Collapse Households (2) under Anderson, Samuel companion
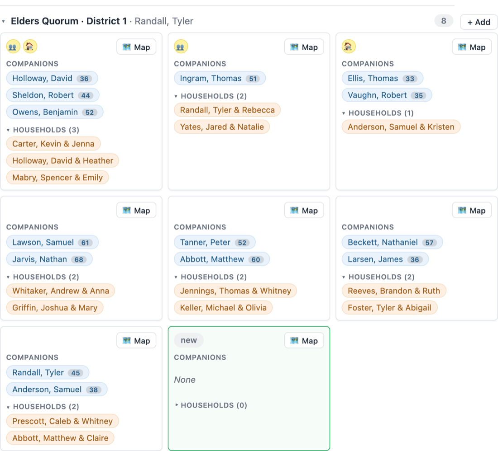The height and width of the screenshot is (451, 498). pos(8,407)
